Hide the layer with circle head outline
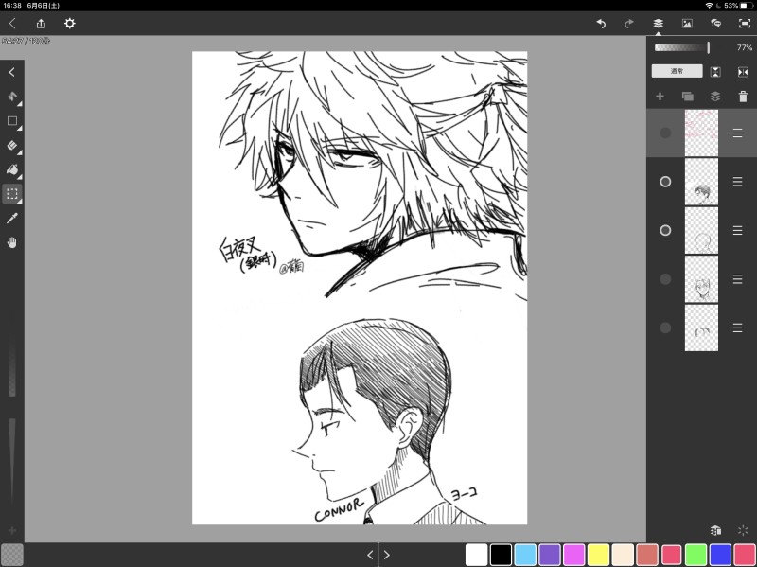 click(665, 230)
